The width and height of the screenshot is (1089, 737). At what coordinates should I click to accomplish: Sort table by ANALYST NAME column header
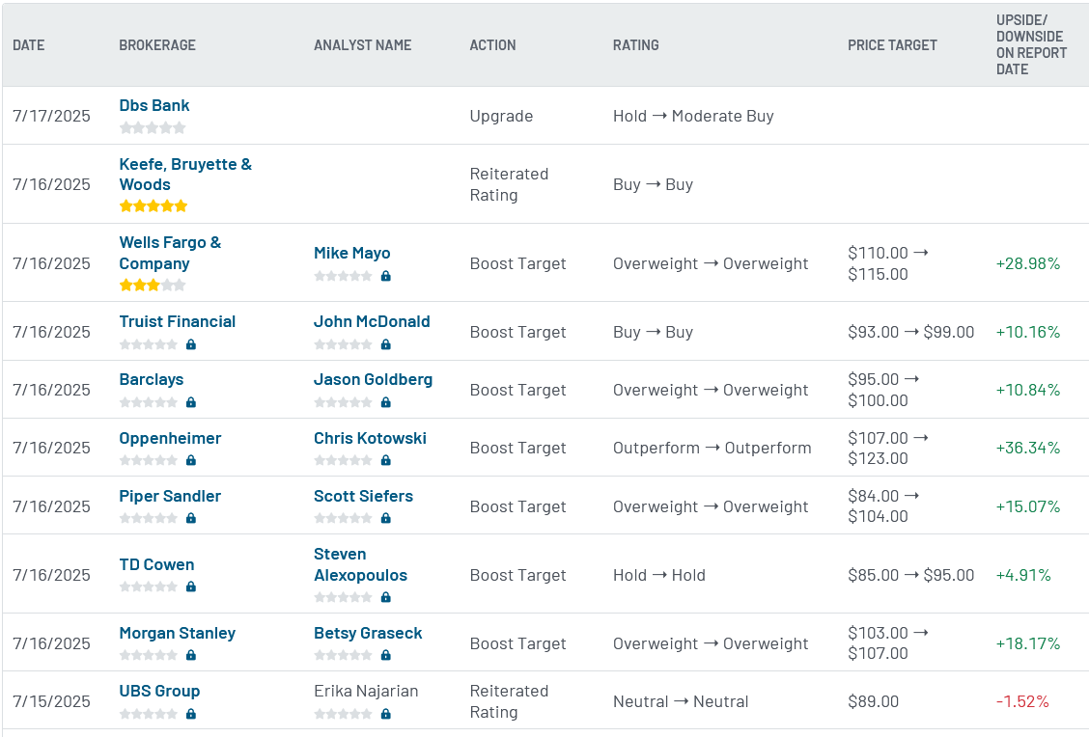click(x=363, y=45)
